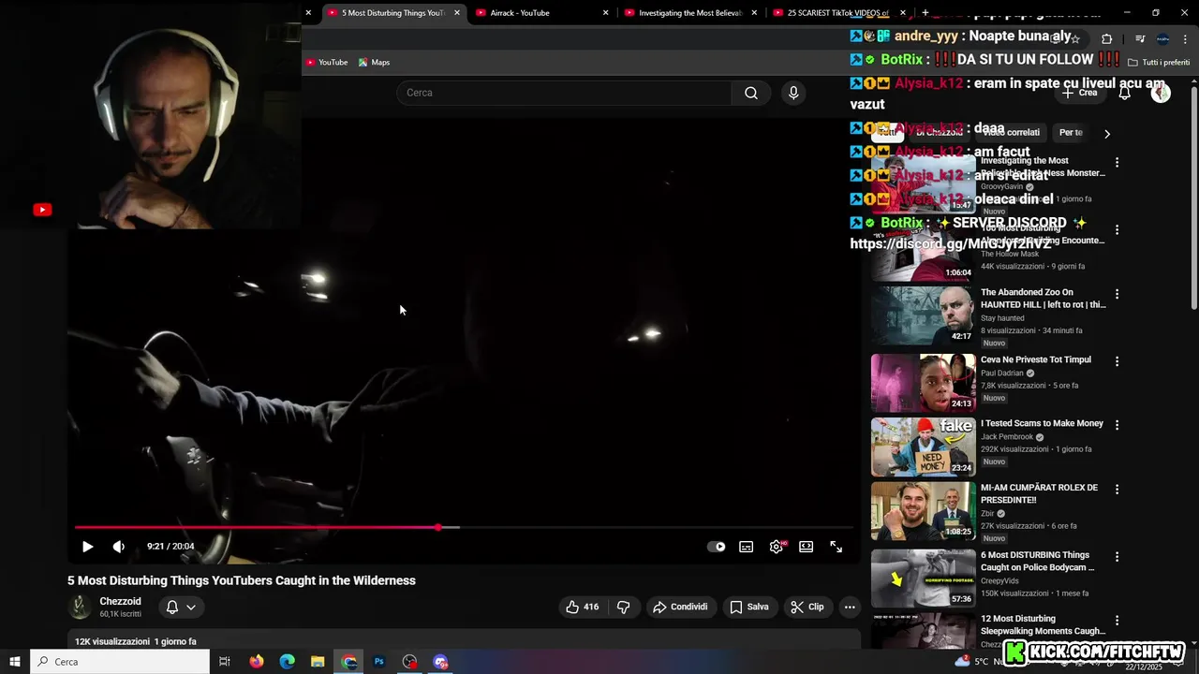This screenshot has width=1199, height=674.
Task: Mute the video with the speaker icon
Action: point(119,547)
